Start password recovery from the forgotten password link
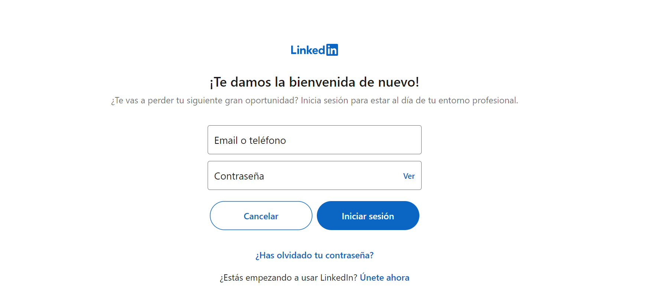Screen dimensions: 666x294 click(314, 255)
